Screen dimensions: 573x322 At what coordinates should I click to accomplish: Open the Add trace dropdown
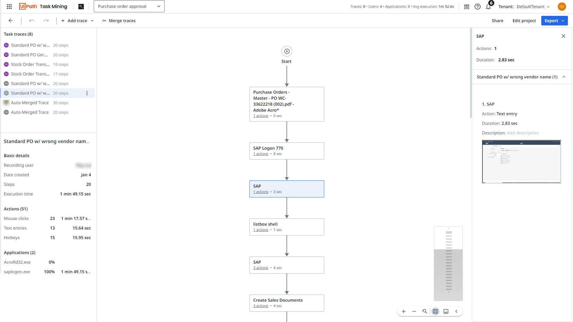coord(78,21)
